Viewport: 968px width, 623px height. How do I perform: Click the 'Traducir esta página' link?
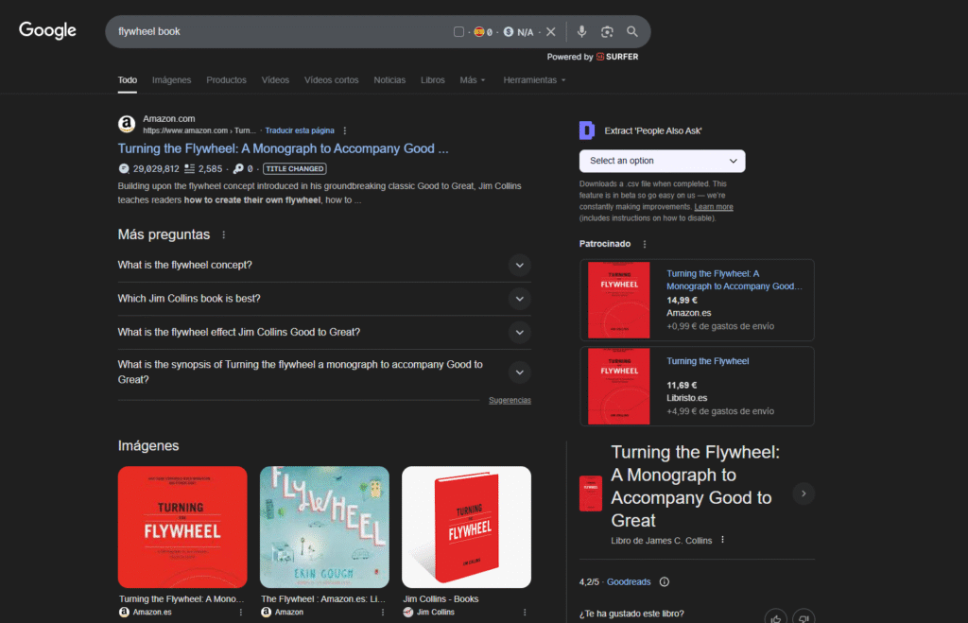click(300, 130)
